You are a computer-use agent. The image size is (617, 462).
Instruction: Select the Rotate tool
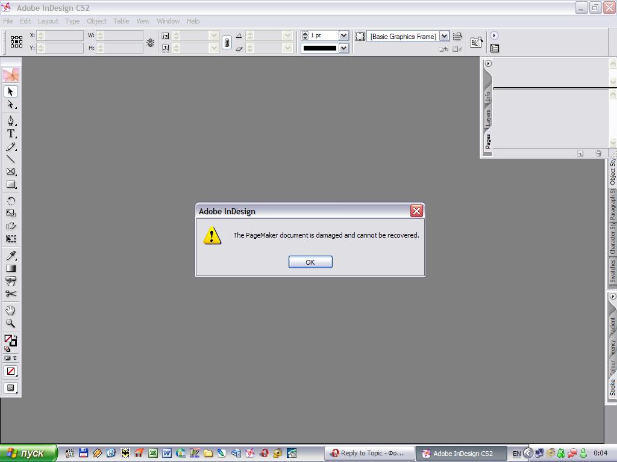(11, 201)
